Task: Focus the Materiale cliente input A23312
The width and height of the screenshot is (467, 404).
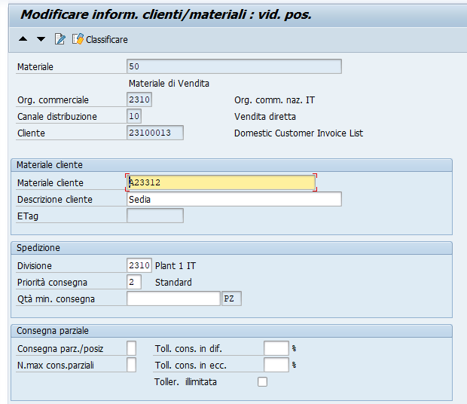Action: pos(221,182)
